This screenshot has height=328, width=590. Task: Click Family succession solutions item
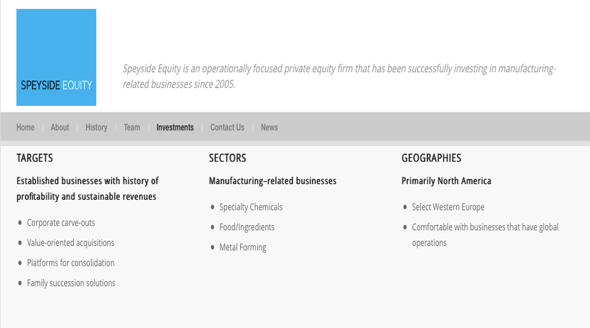pos(71,283)
